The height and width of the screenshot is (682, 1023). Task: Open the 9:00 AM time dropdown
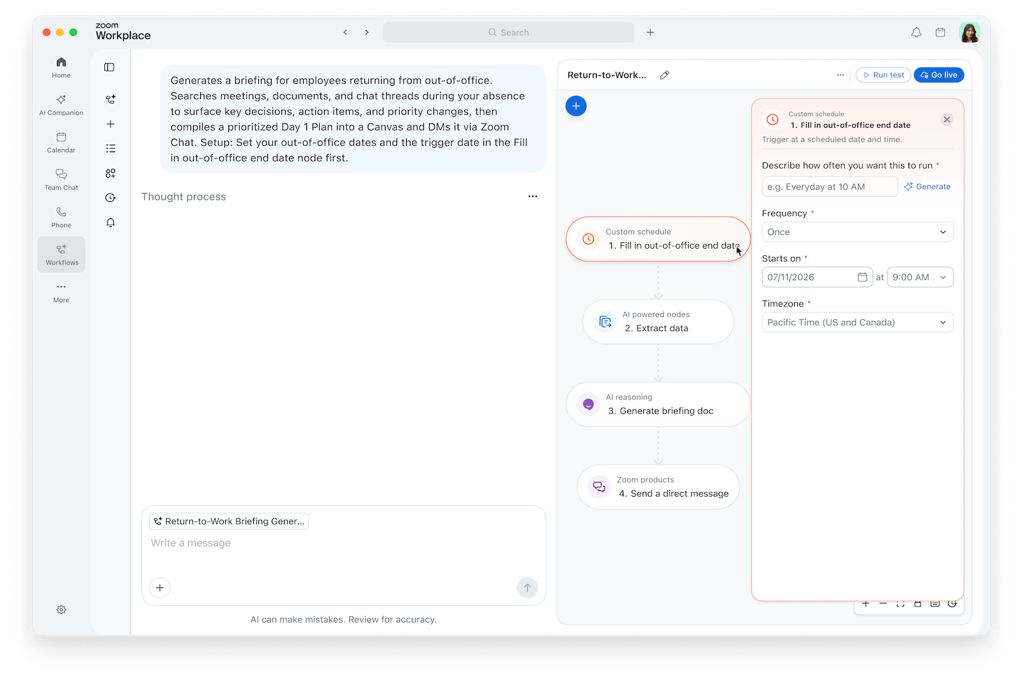tap(920, 277)
